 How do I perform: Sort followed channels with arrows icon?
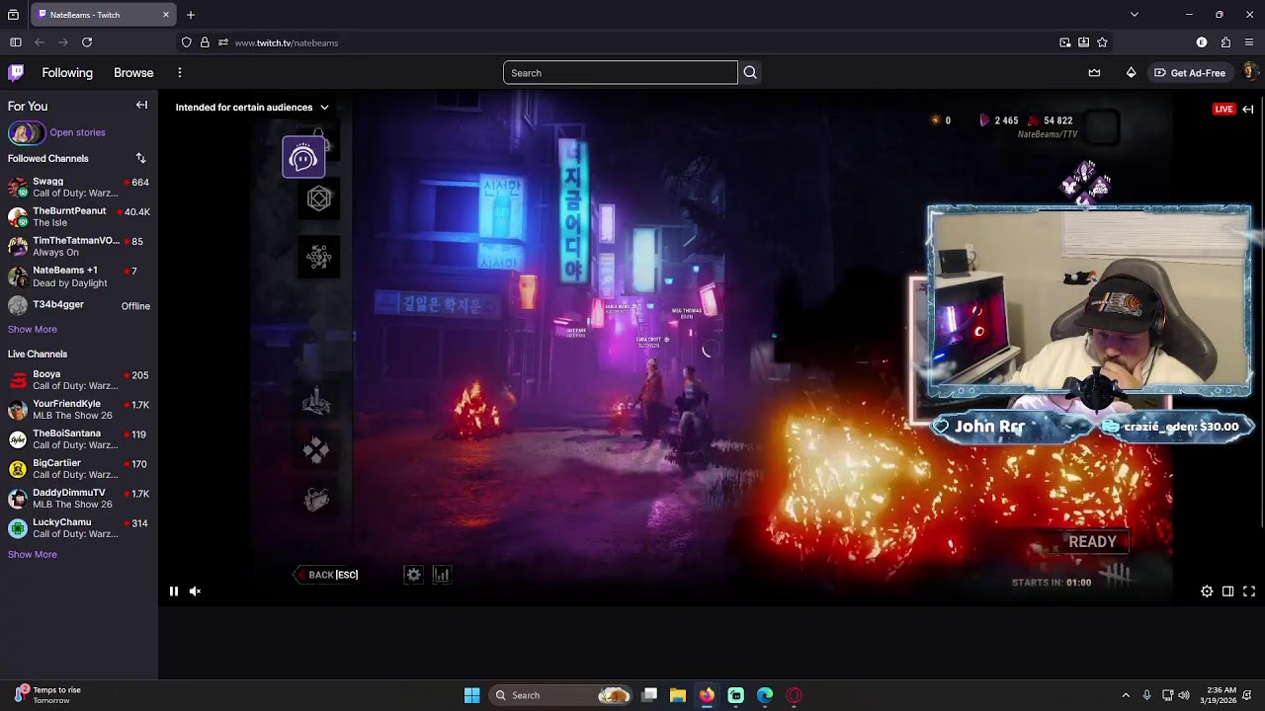(140, 158)
